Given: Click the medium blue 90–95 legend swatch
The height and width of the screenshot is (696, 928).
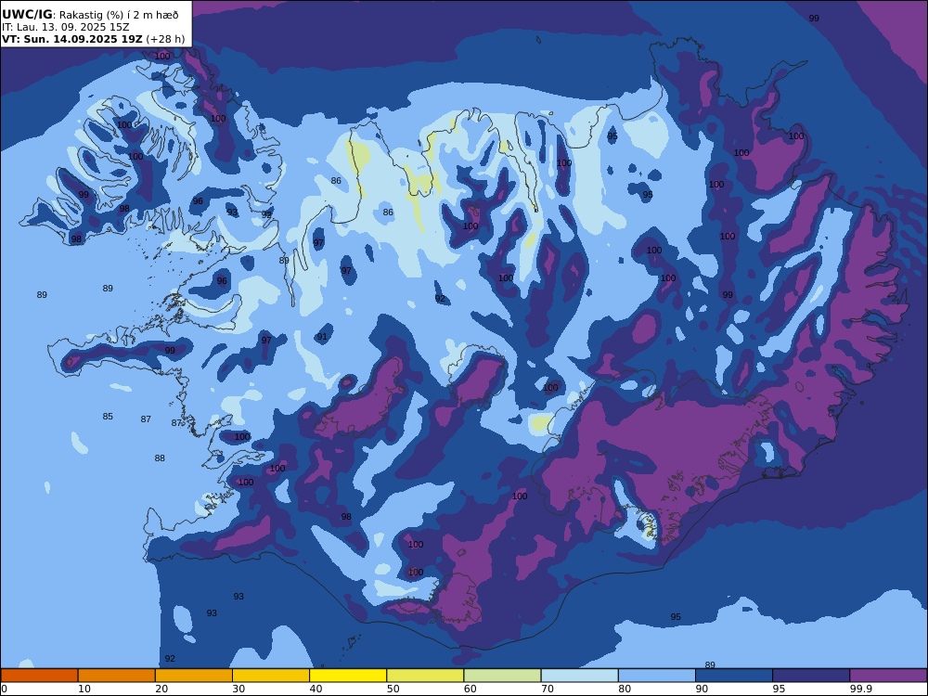Looking at the screenshot, I should point(734,676).
